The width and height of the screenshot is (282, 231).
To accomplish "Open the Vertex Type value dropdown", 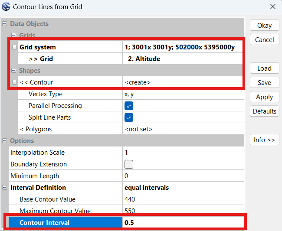I will 182,94.
